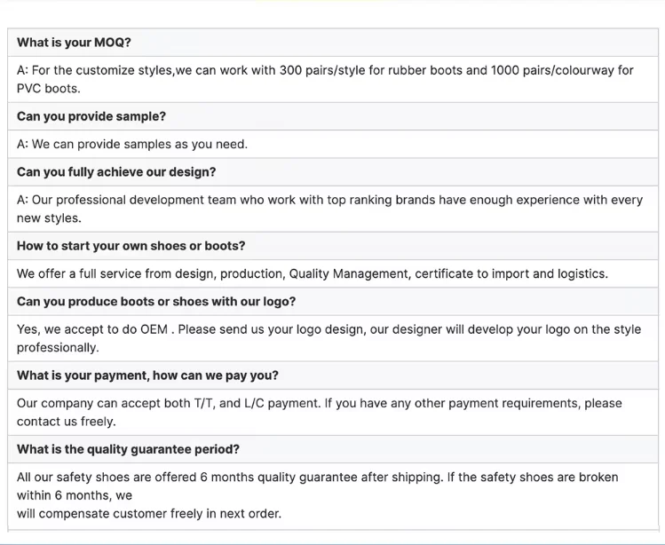This screenshot has height=545, width=665.
Task: Click the "will compensate customer freely in next order" line
Action: pos(149,514)
